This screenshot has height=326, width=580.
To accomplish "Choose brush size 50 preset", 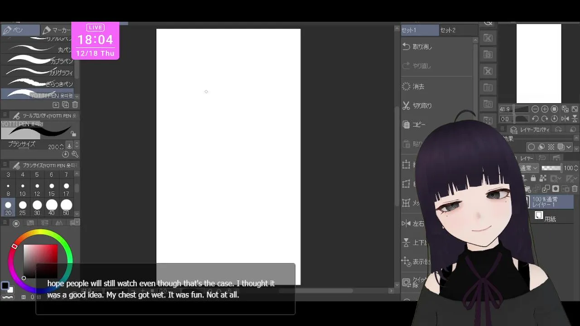I will pyautogui.click(x=66, y=208).
